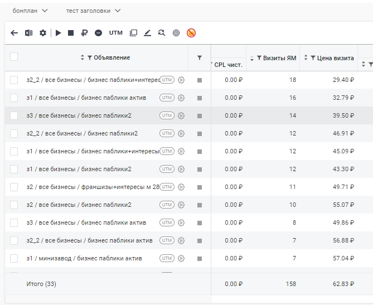Click the minus circle icon
Screen dimensions: 373x305
tap(98, 33)
